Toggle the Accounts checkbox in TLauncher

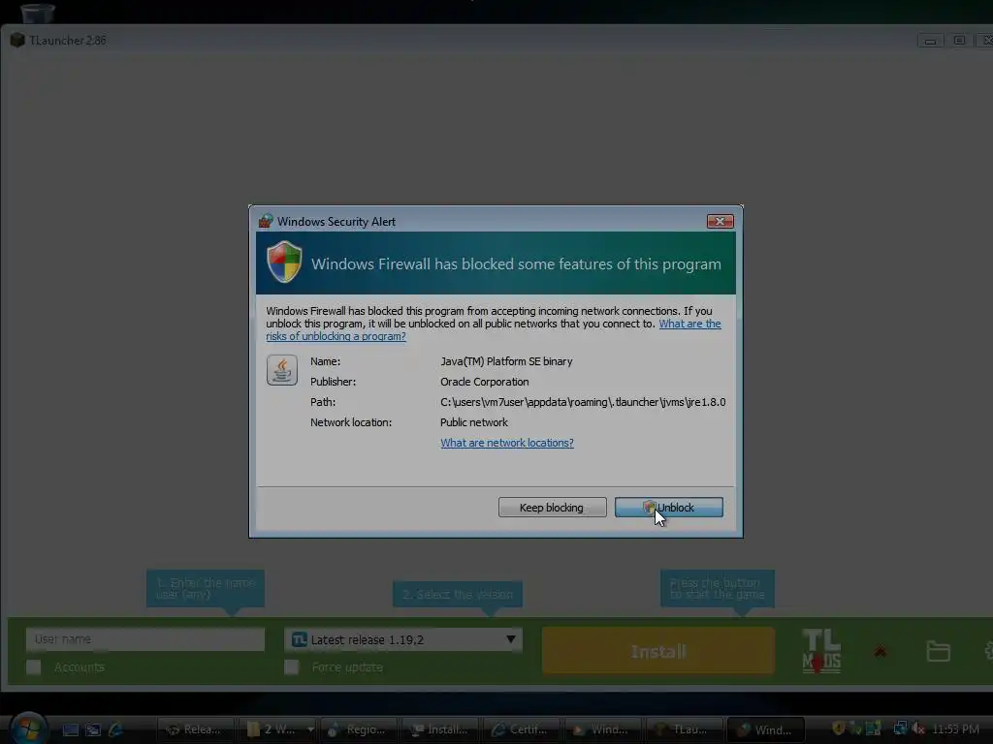[x=34, y=666]
